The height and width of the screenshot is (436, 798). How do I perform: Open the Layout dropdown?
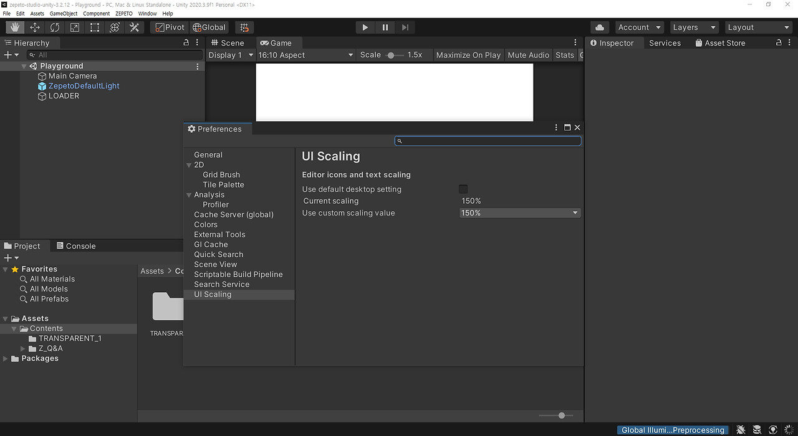point(758,27)
